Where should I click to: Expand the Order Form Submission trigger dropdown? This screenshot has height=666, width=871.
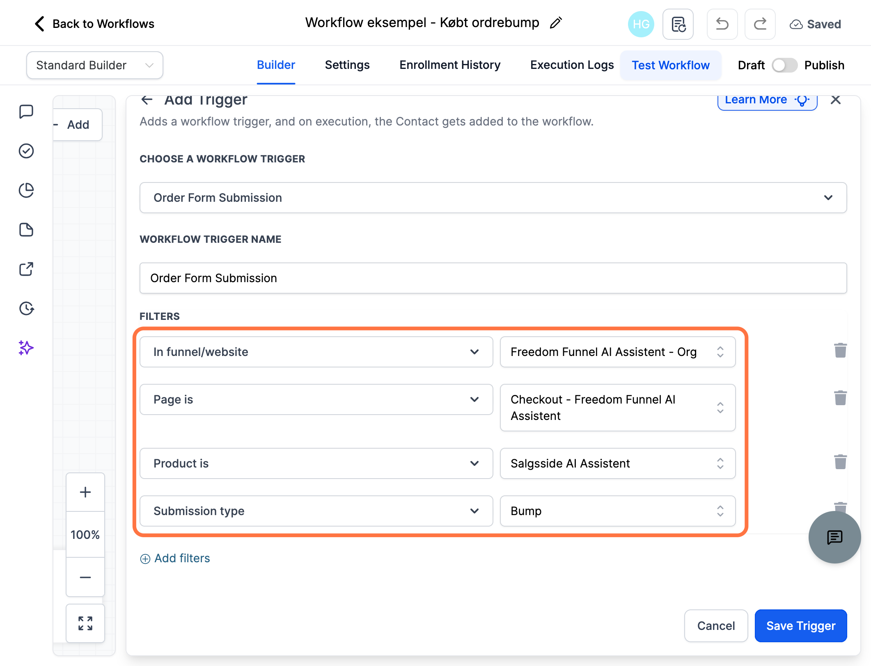(493, 198)
